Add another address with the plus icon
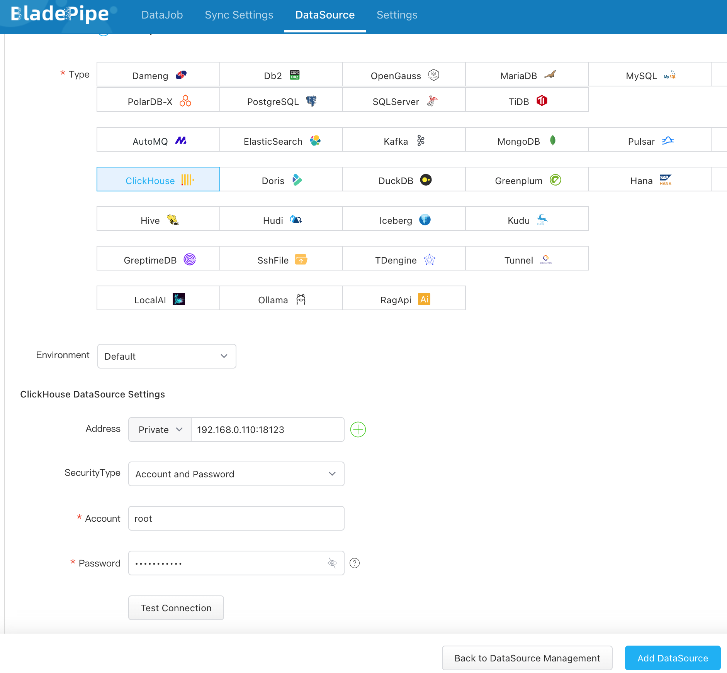This screenshot has width=727, height=673. [358, 430]
